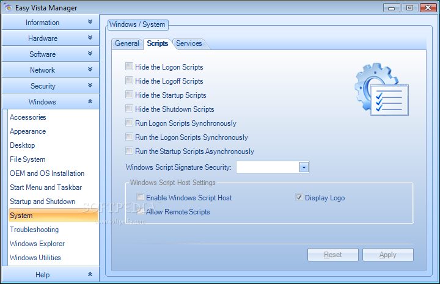Image resolution: width=440 pixels, height=284 pixels.
Task: Check Hide the Logoff Scripts
Action: point(129,81)
